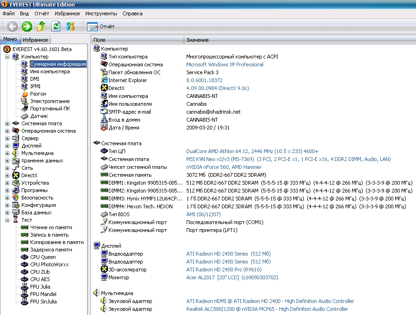Select Копирование в памяти test
This screenshot has width=416, height=315.
coord(57,242)
